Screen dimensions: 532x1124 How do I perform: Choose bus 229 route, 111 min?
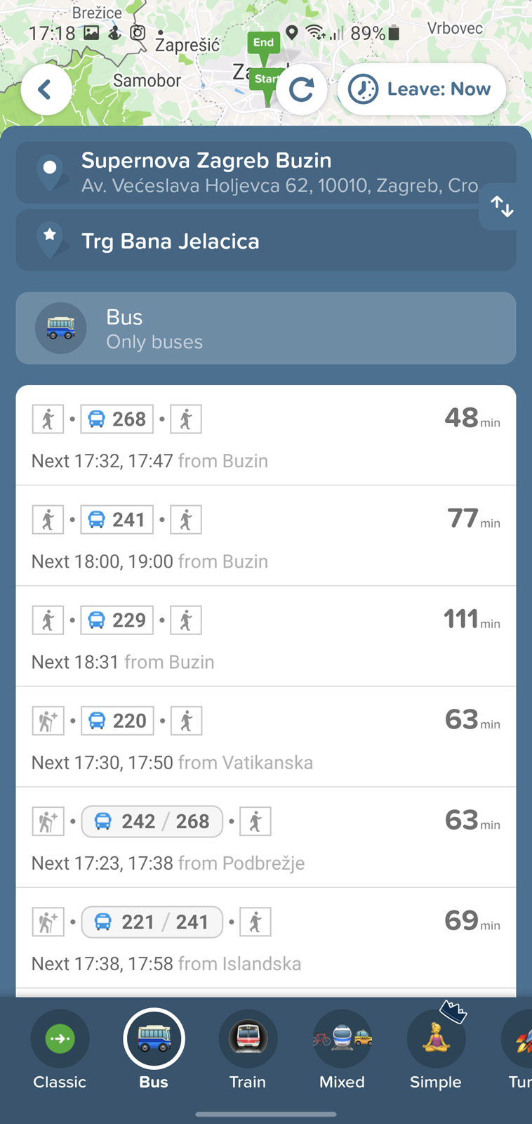coord(266,636)
